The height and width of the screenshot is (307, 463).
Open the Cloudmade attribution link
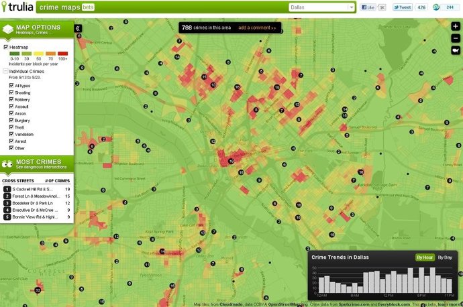pos(232,304)
